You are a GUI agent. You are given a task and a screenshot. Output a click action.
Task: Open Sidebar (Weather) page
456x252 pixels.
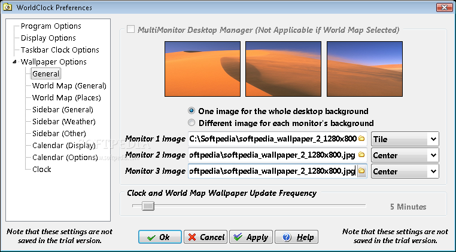coord(64,121)
